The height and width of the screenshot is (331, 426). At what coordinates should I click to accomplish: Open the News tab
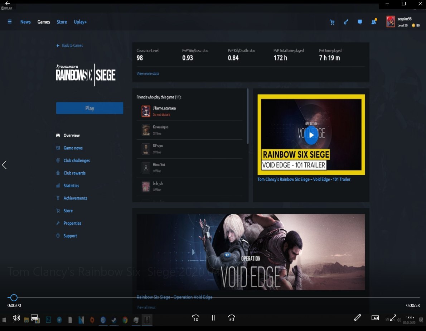(25, 22)
